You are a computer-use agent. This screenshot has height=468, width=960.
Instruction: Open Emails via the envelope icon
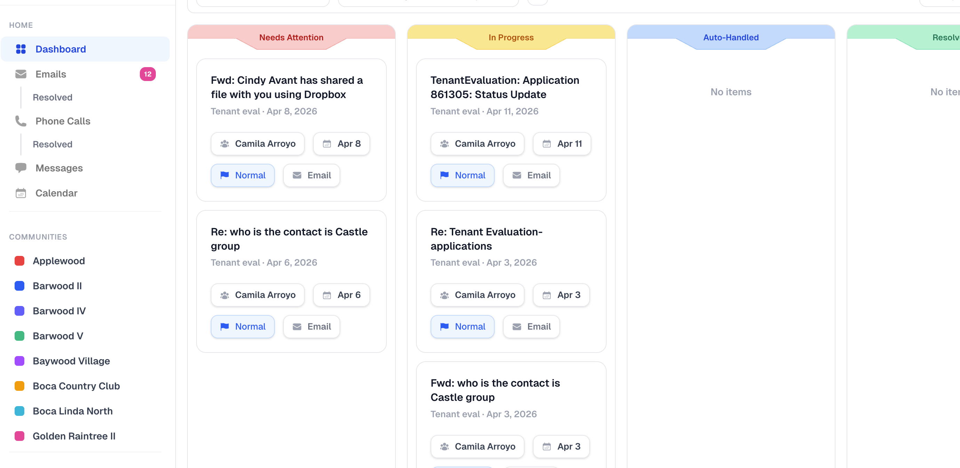pyautogui.click(x=21, y=74)
